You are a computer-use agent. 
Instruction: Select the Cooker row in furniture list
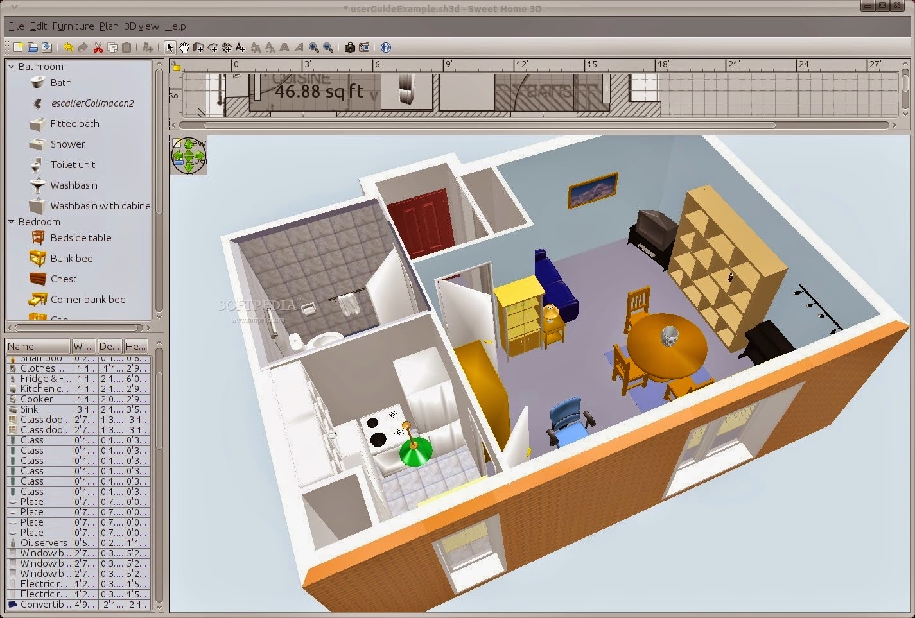(78, 399)
